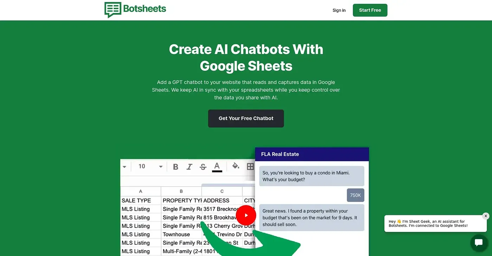
Task: Toggle strikethrough in spreadsheet toolbar
Action: [x=203, y=167]
